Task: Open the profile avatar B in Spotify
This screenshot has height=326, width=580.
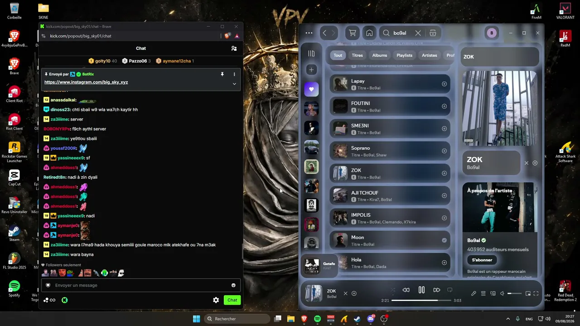Action: pyautogui.click(x=492, y=33)
